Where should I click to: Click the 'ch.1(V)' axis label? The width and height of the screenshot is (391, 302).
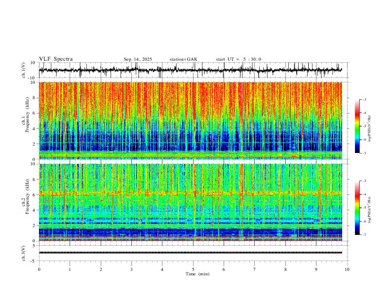(x=24, y=70)
